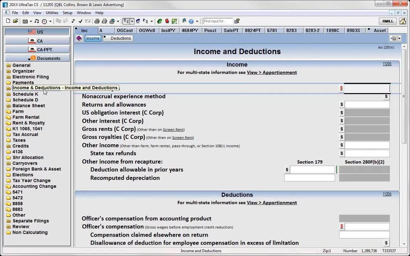This screenshot has width=410, height=256.
Task: Click the purple book icon beside Income
Action: tap(79, 38)
